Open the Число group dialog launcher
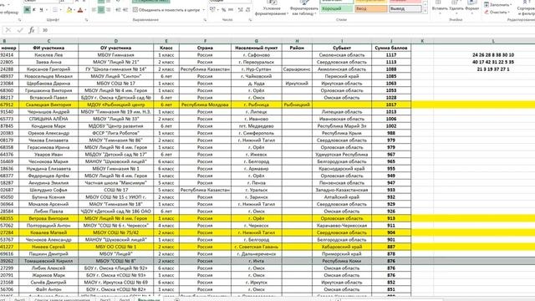The width and height of the screenshot is (535, 301). point(250,20)
